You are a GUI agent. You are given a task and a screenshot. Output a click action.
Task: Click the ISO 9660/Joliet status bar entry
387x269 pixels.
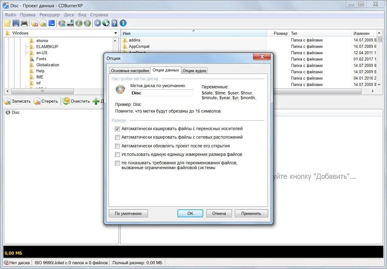click(71, 263)
